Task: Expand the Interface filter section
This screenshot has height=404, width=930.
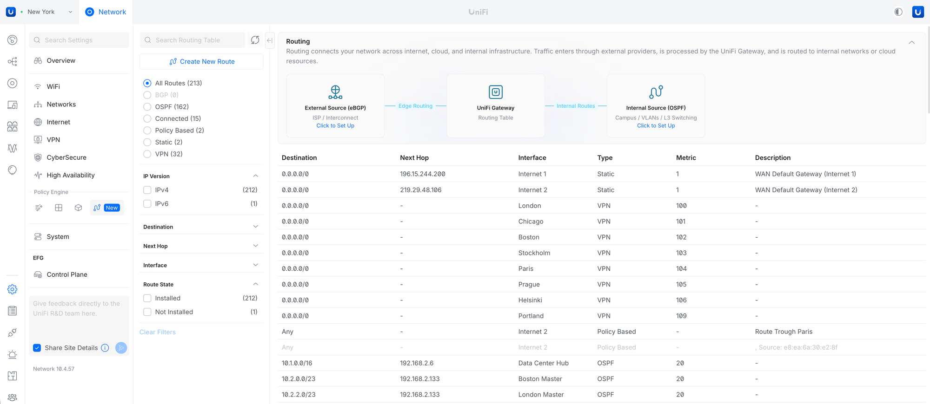Action: click(255, 265)
